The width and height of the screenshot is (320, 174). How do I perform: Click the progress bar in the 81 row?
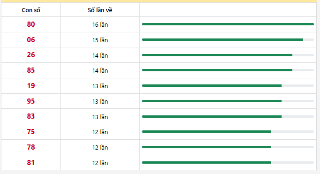[228, 163]
